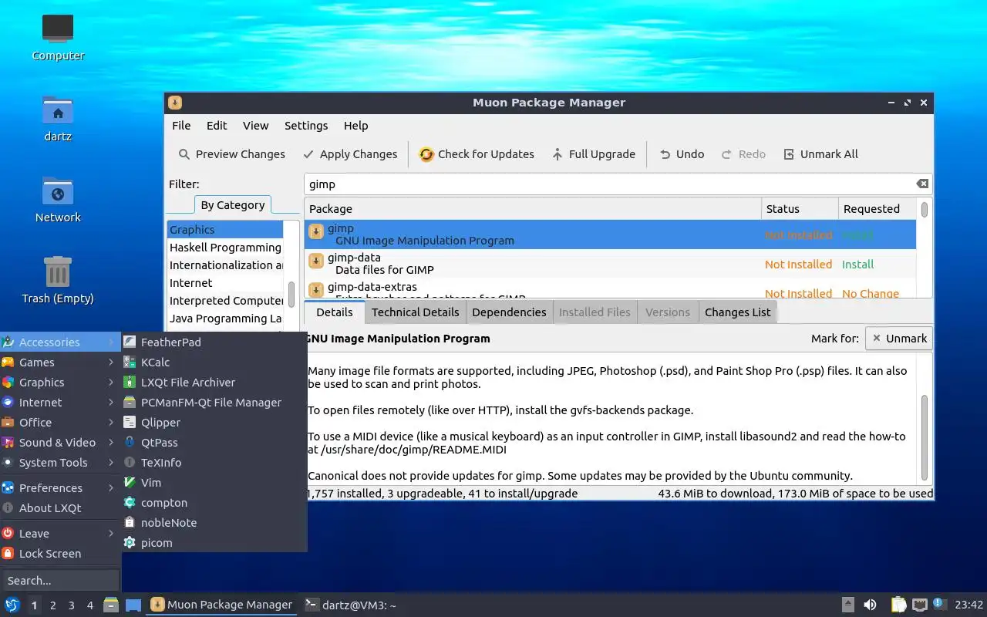987x617 pixels.
Task: Click the clipboard tray icon
Action: tap(898, 605)
